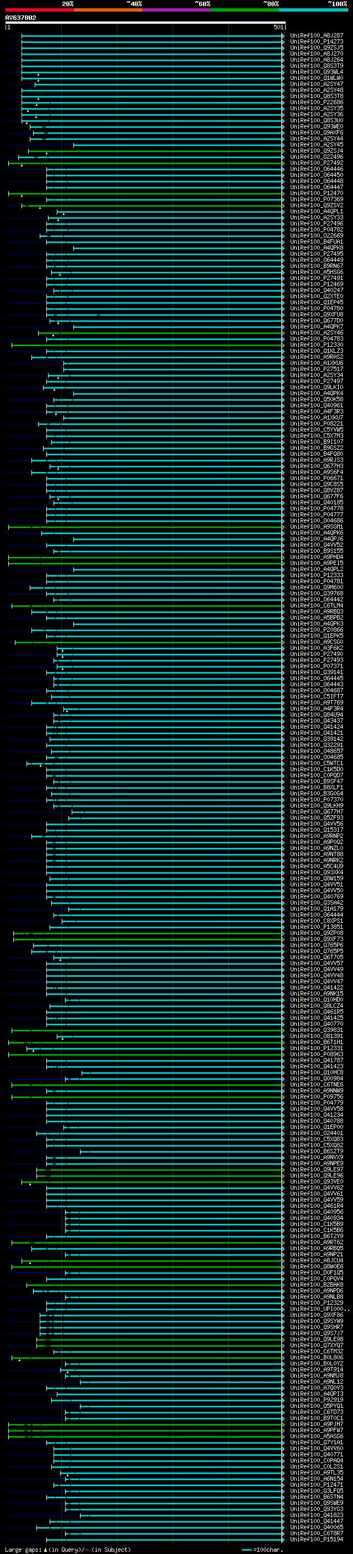Select the UniRef100_O22496 label
This screenshot has height=1554, width=353.
pyautogui.click(x=317, y=157)
